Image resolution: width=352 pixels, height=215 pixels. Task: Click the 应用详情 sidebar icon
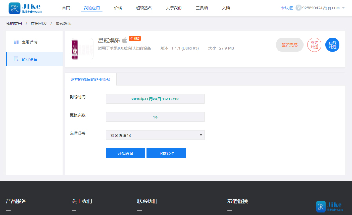click(16, 42)
